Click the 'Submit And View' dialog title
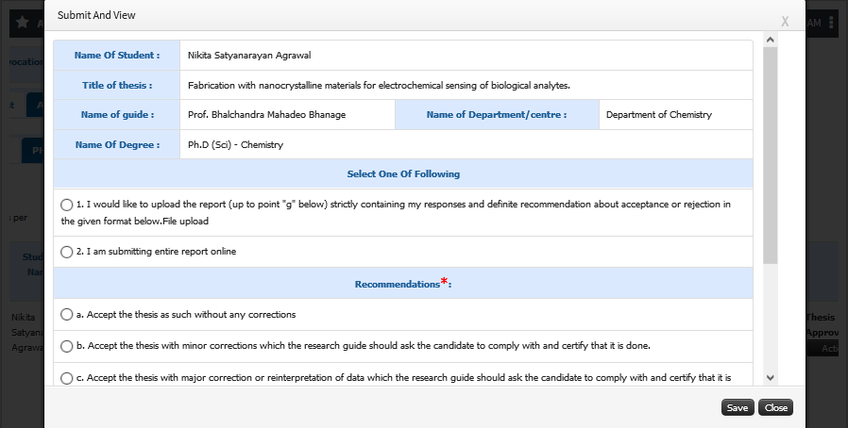The height and width of the screenshot is (428, 848). [96, 15]
